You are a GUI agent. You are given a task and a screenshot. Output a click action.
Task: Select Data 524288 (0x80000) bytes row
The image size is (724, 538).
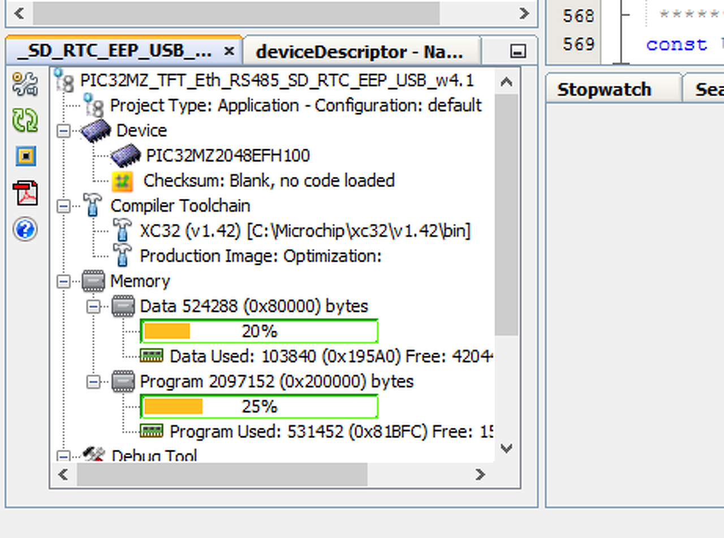pos(254,306)
